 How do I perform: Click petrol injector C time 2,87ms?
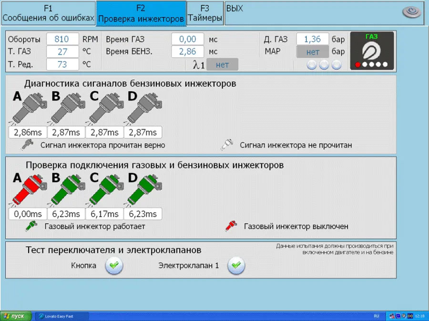tap(104, 132)
